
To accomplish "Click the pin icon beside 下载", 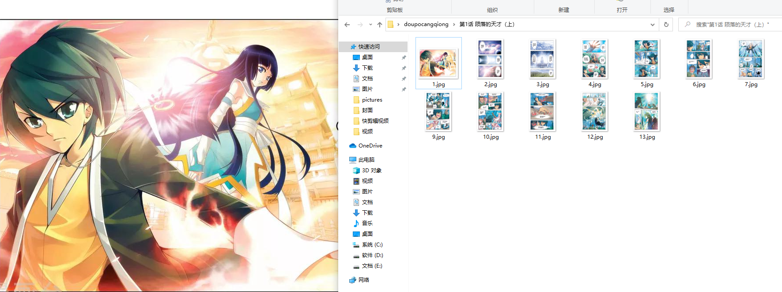I will pos(404,68).
